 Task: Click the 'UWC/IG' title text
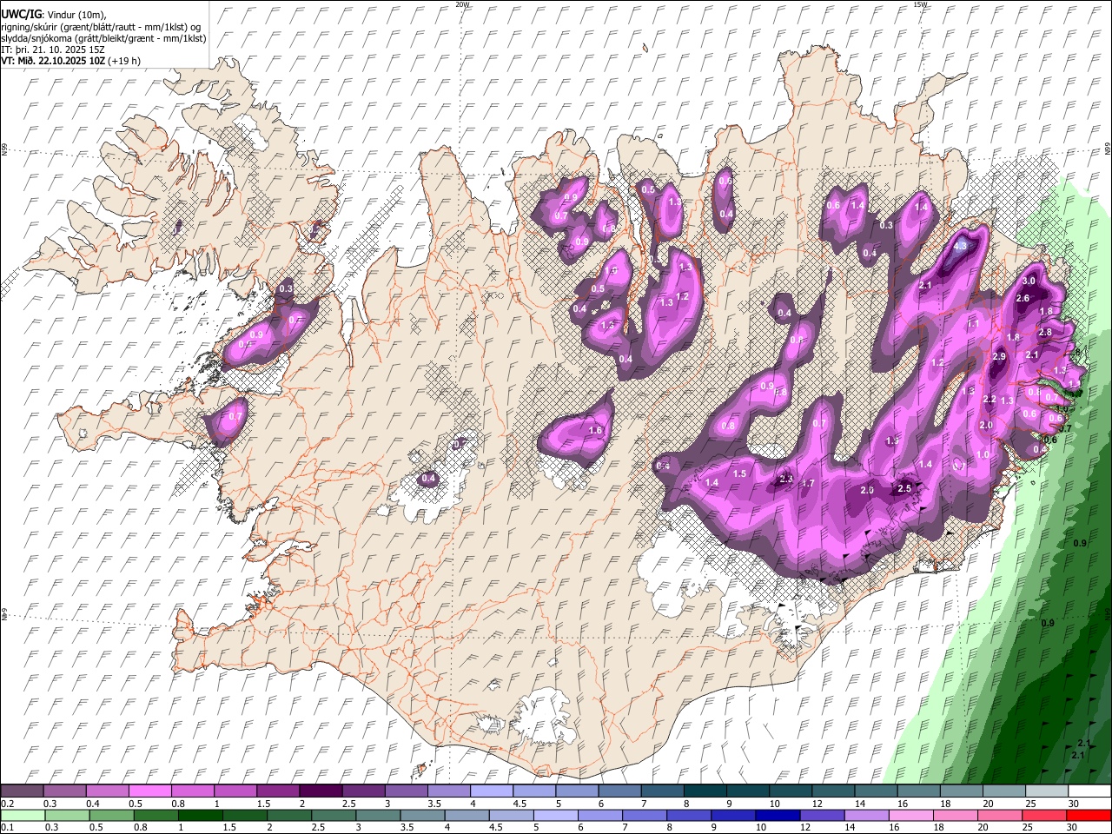point(20,14)
